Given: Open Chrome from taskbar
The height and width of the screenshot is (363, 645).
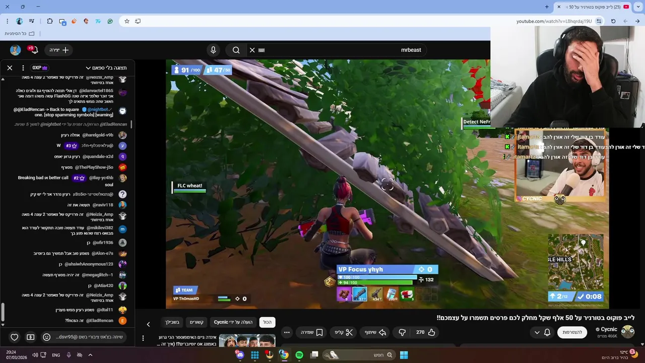Looking at the screenshot, I should 284,355.
